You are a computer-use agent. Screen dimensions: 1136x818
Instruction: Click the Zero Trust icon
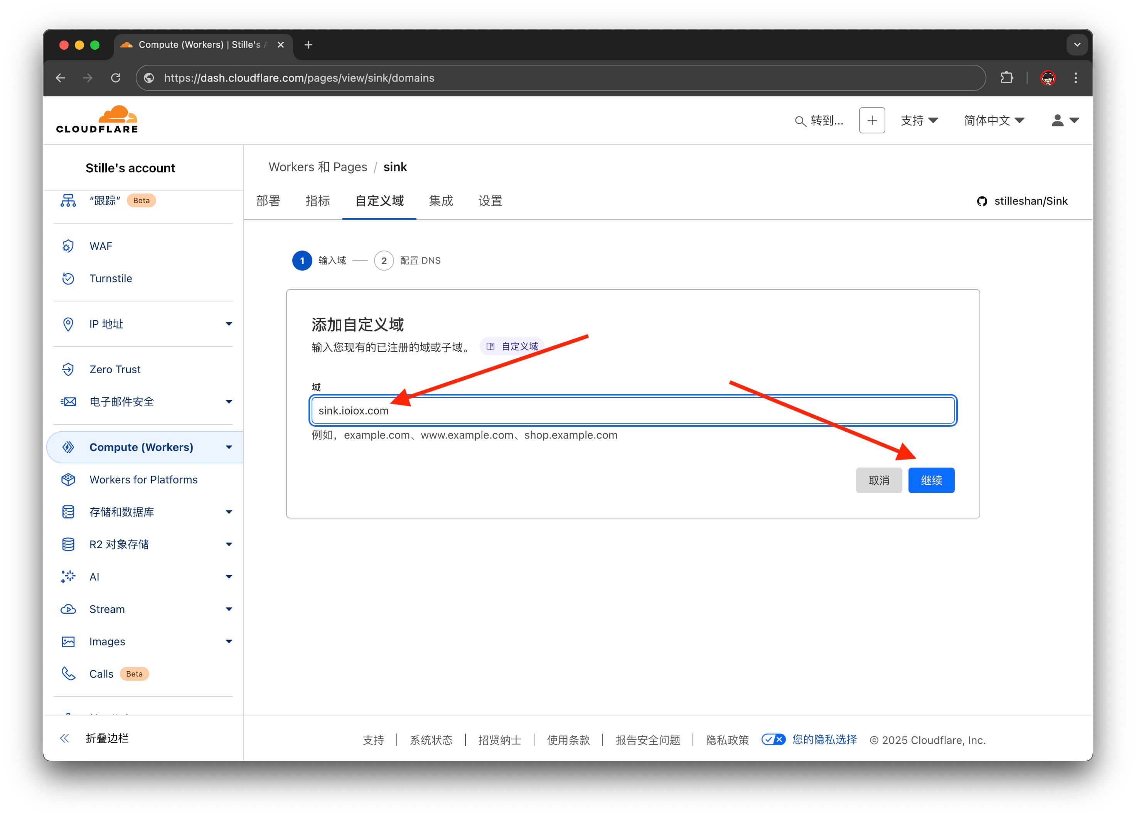click(x=68, y=369)
